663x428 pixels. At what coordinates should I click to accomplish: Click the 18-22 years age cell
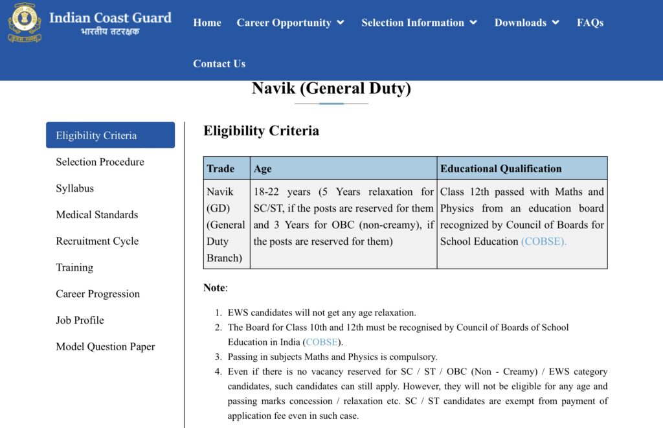343,225
